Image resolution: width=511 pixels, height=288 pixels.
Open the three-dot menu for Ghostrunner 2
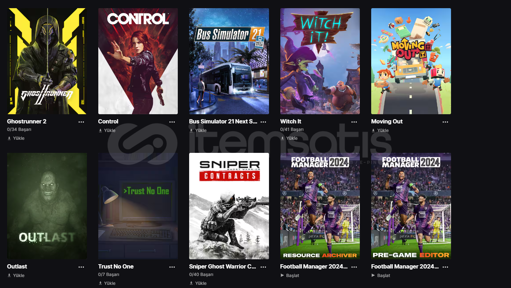coord(81,122)
